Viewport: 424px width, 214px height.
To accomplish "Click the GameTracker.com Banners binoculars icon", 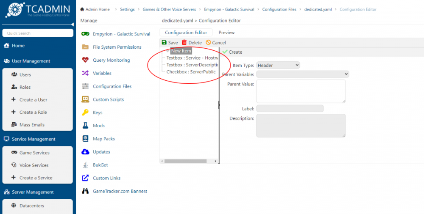I will (85, 191).
